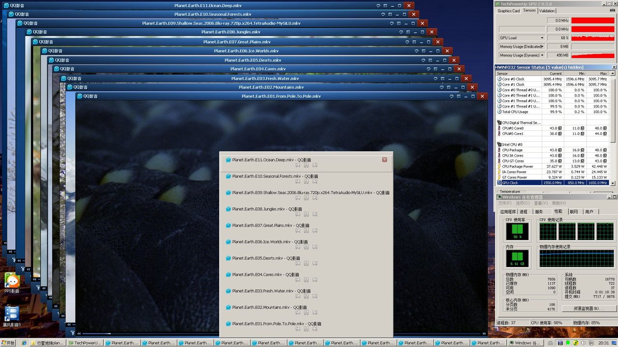
Task: Pause Planet.Earth.E11.Ocean.Deep in the switcher list
Action: point(306,165)
